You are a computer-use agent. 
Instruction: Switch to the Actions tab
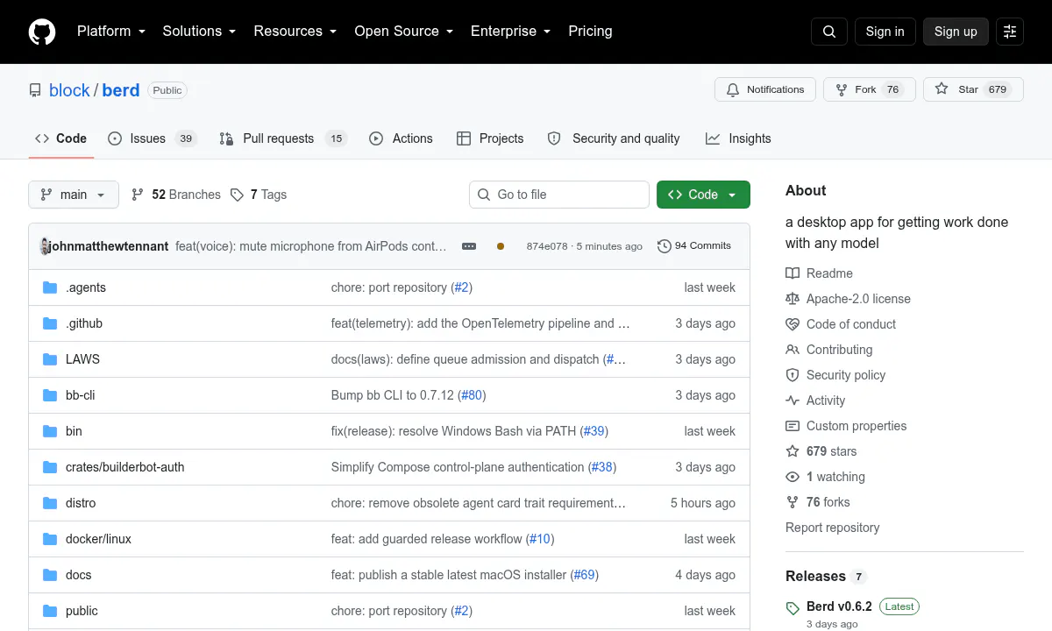tap(402, 138)
